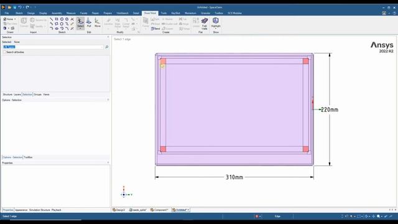This screenshot has width=398, height=224.
Task: Click the Save icon in title bar
Action: (x=15, y=7)
